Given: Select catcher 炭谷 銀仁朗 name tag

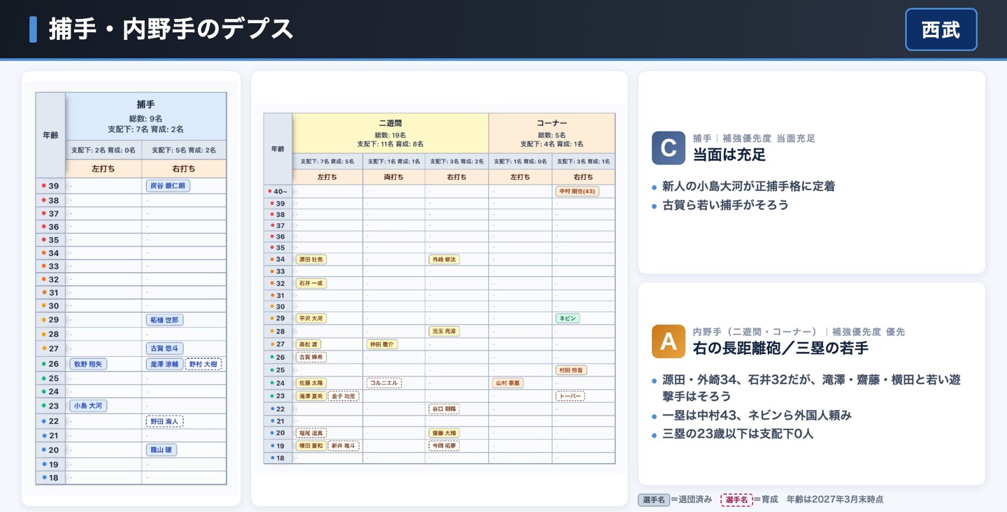Looking at the screenshot, I should (168, 186).
